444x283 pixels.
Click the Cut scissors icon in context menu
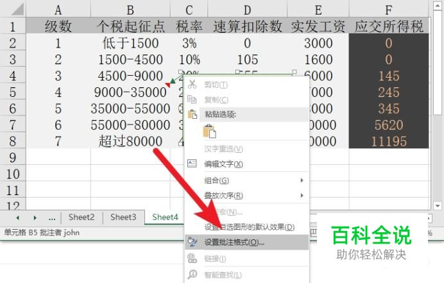click(192, 84)
